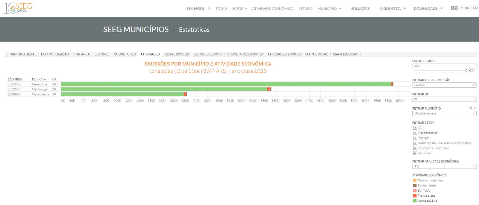479x205 pixels.
Task: Open the FILTRAR ATIVIDADE ECONÔMICA dropdown
Action: (444, 166)
